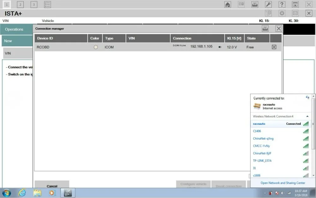The width and height of the screenshot is (316, 198).
Task: Click the taskbar clock showing 10:37 AM
Action: 301,193
